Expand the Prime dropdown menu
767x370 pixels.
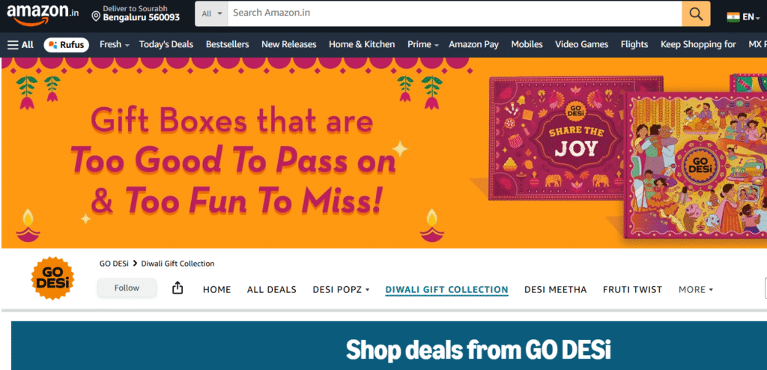click(x=422, y=44)
